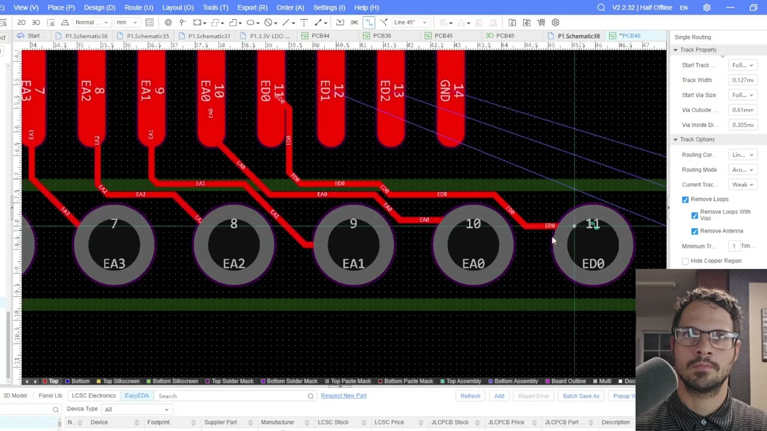The height and width of the screenshot is (431, 767).
Task: Enable Hide Copper Region checkbox
Action: [686, 261]
